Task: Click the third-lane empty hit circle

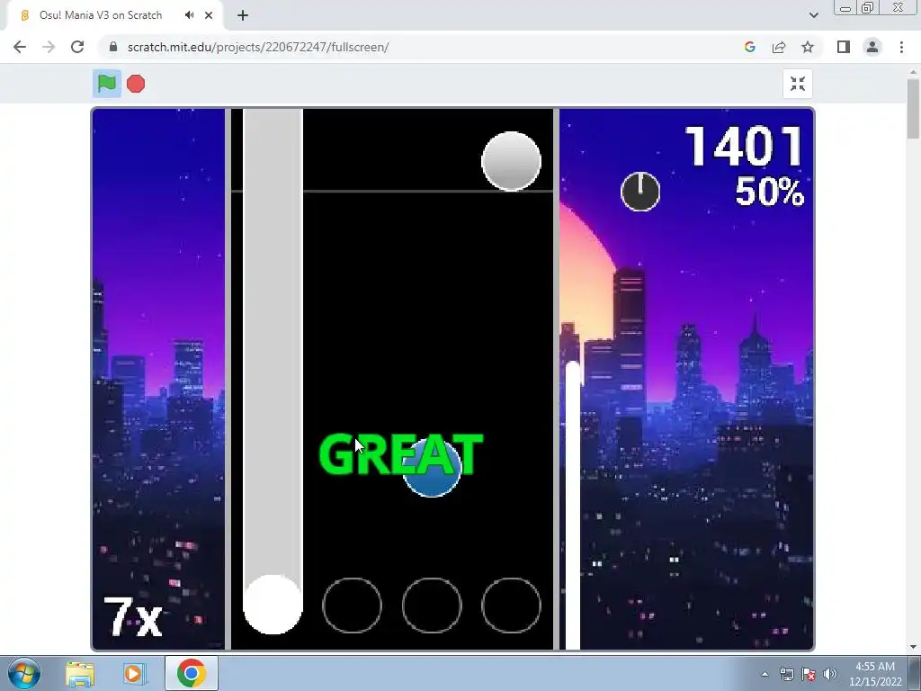Action: coord(432,606)
